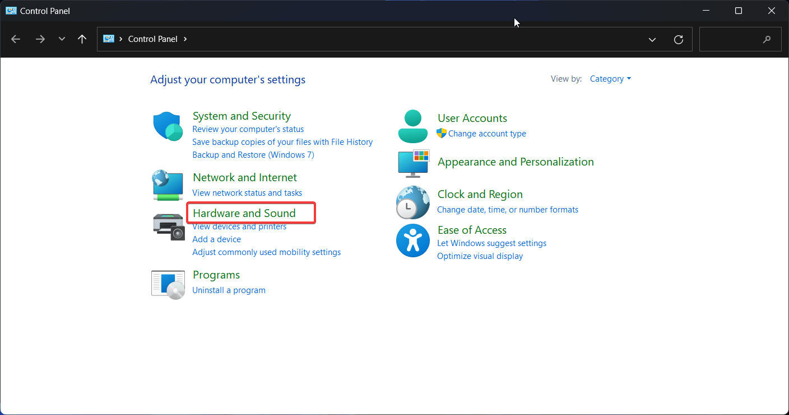The image size is (789, 415).
Task: Open Backup and Restore (Windows 7)
Action: [253, 155]
